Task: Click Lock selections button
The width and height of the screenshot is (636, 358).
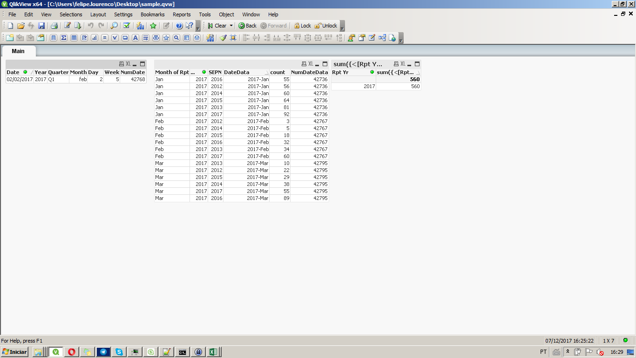Action: click(x=303, y=26)
